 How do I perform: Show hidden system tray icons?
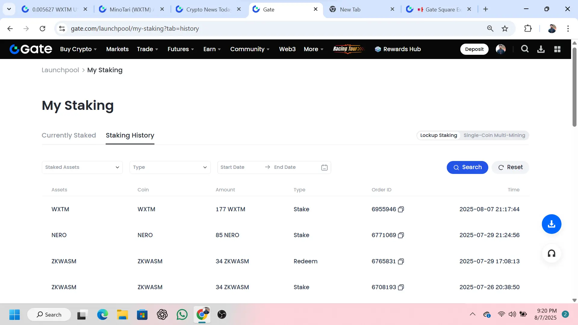click(x=472, y=314)
